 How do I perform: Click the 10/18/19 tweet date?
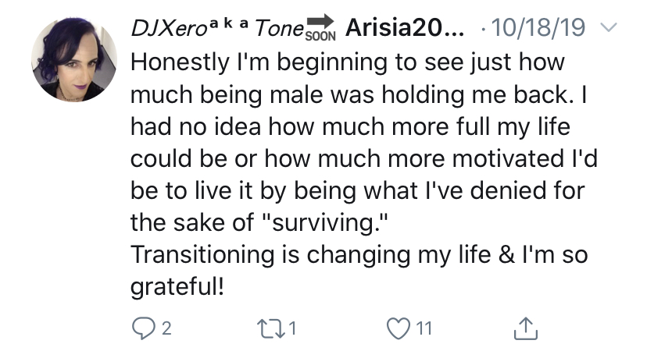click(x=538, y=28)
